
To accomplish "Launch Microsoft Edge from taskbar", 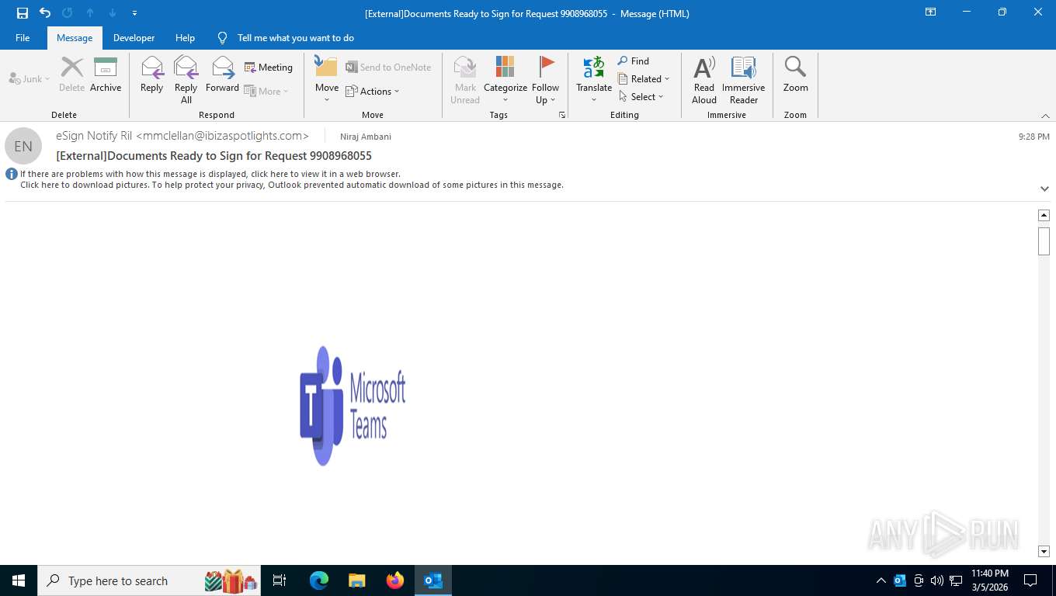I will coord(319,580).
